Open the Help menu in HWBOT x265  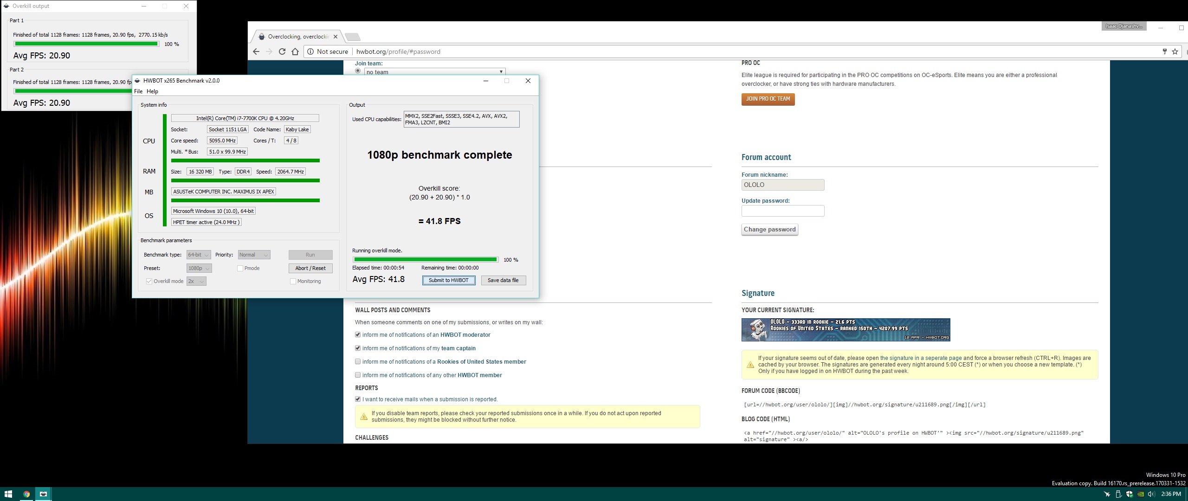[152, 91]
